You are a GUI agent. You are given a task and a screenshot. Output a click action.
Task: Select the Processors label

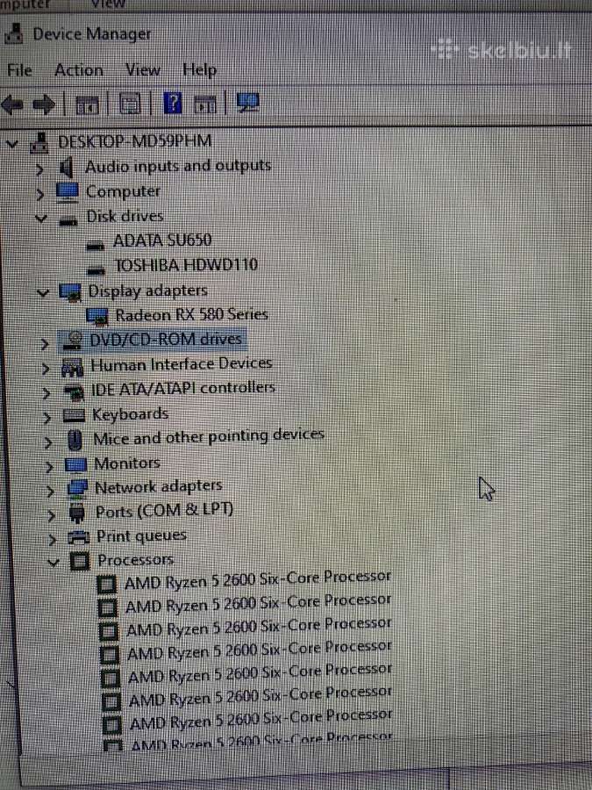click(x=136, y=559)
